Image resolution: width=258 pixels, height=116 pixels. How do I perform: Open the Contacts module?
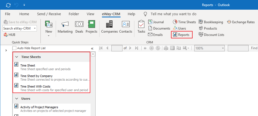126,27
